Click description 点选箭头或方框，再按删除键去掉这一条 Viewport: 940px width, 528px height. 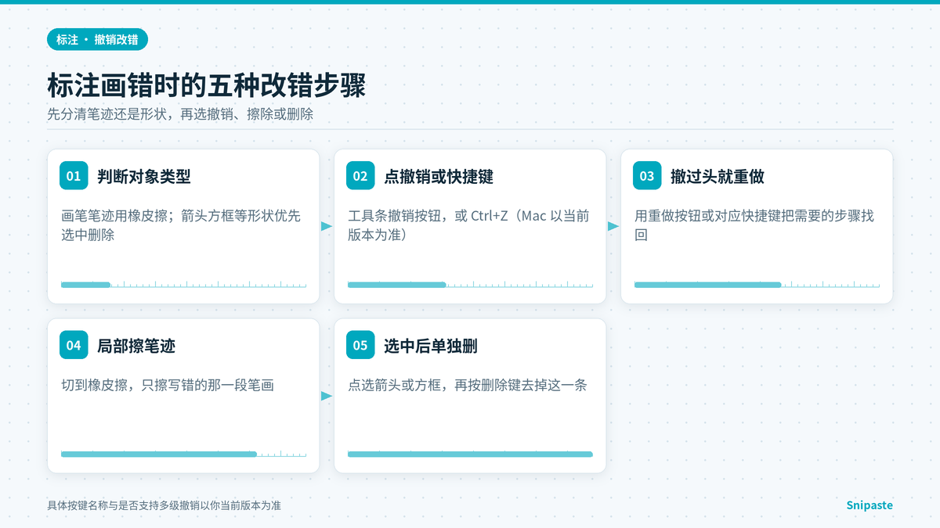click(468, 385)
